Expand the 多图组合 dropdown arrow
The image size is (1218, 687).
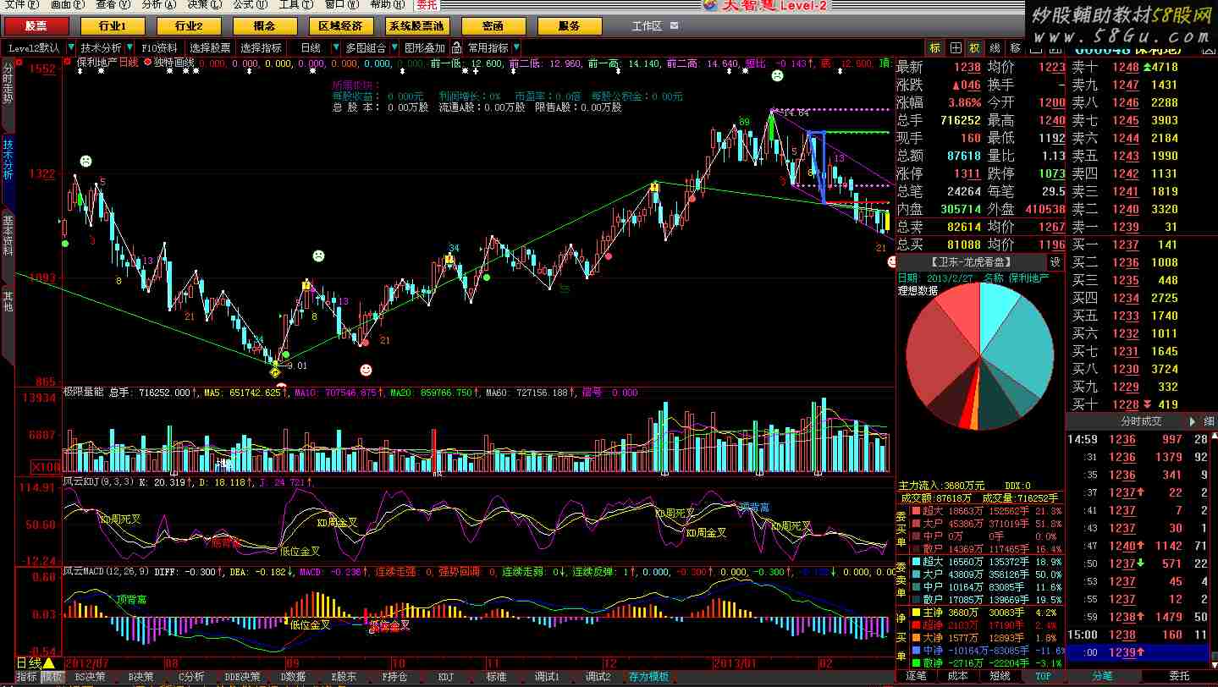pyautogui.click(x=394, y=48)
